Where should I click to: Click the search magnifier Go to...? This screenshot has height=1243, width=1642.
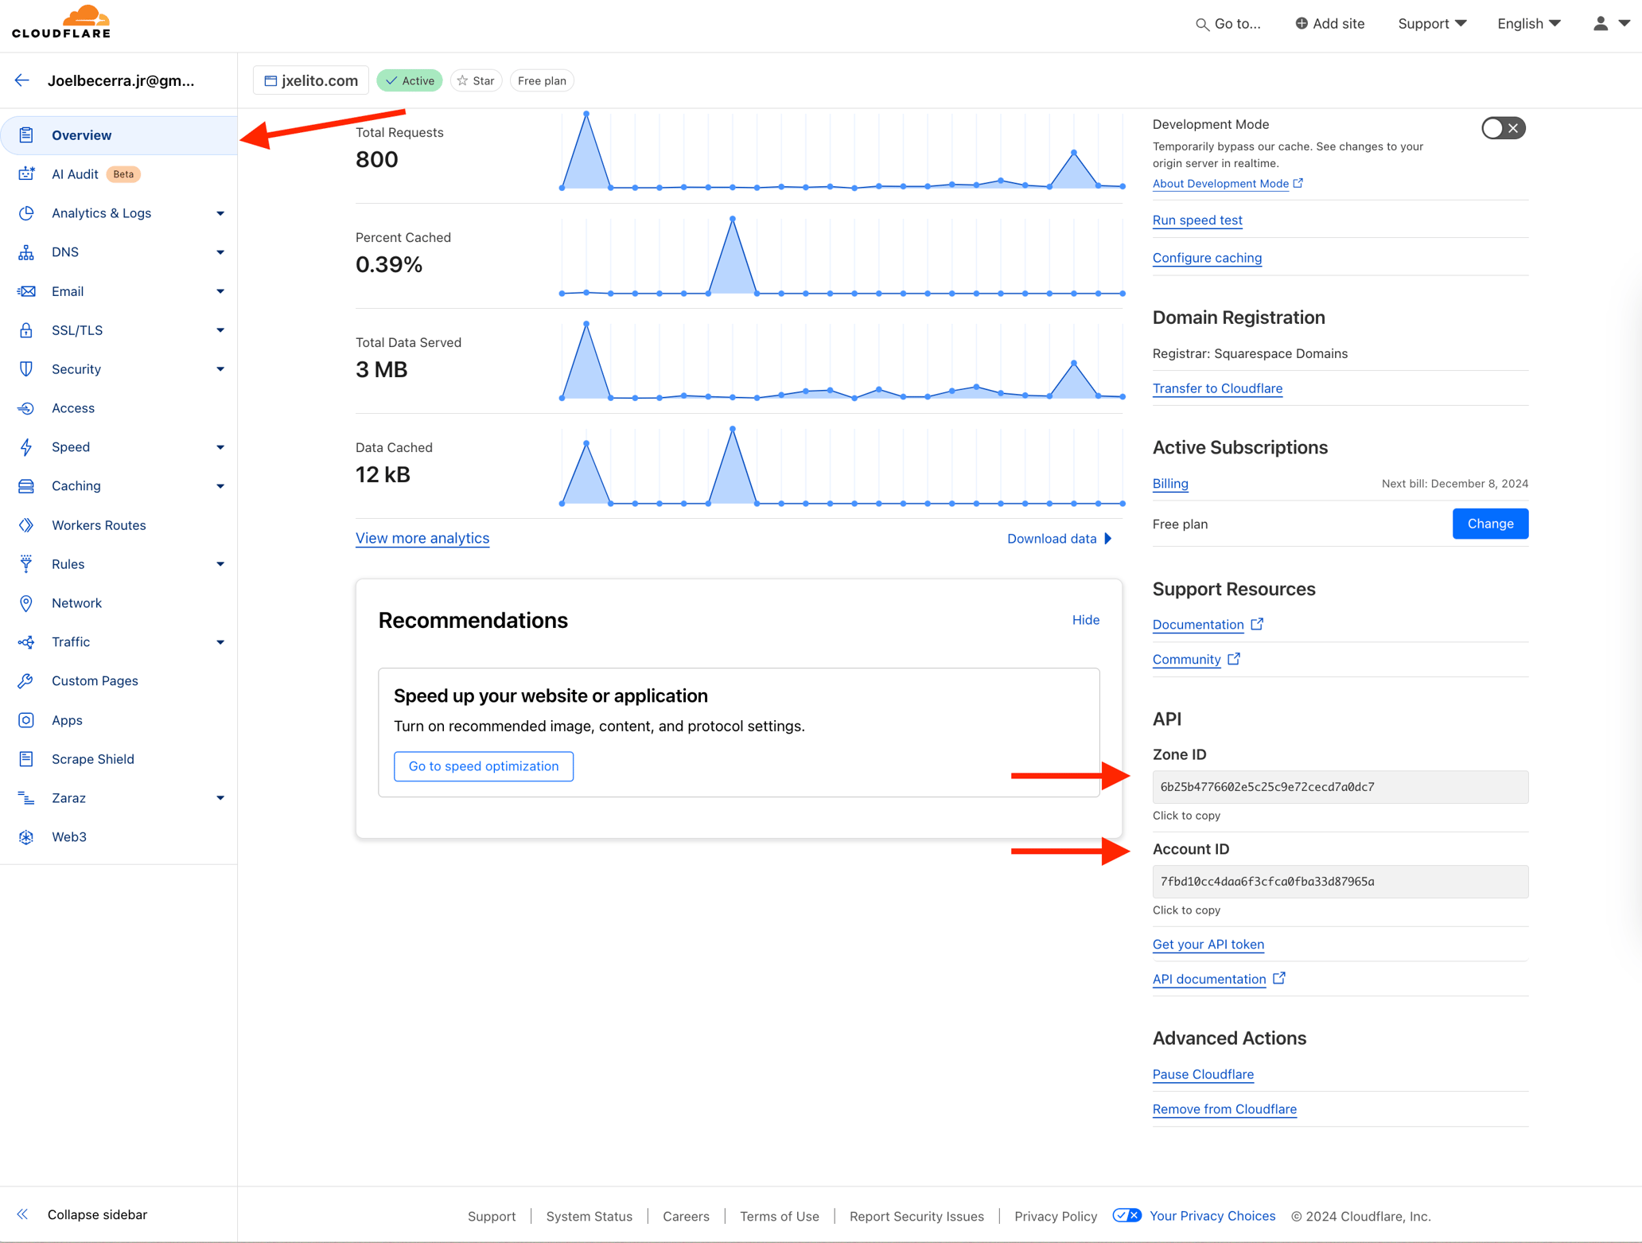tap(1202, 25)
